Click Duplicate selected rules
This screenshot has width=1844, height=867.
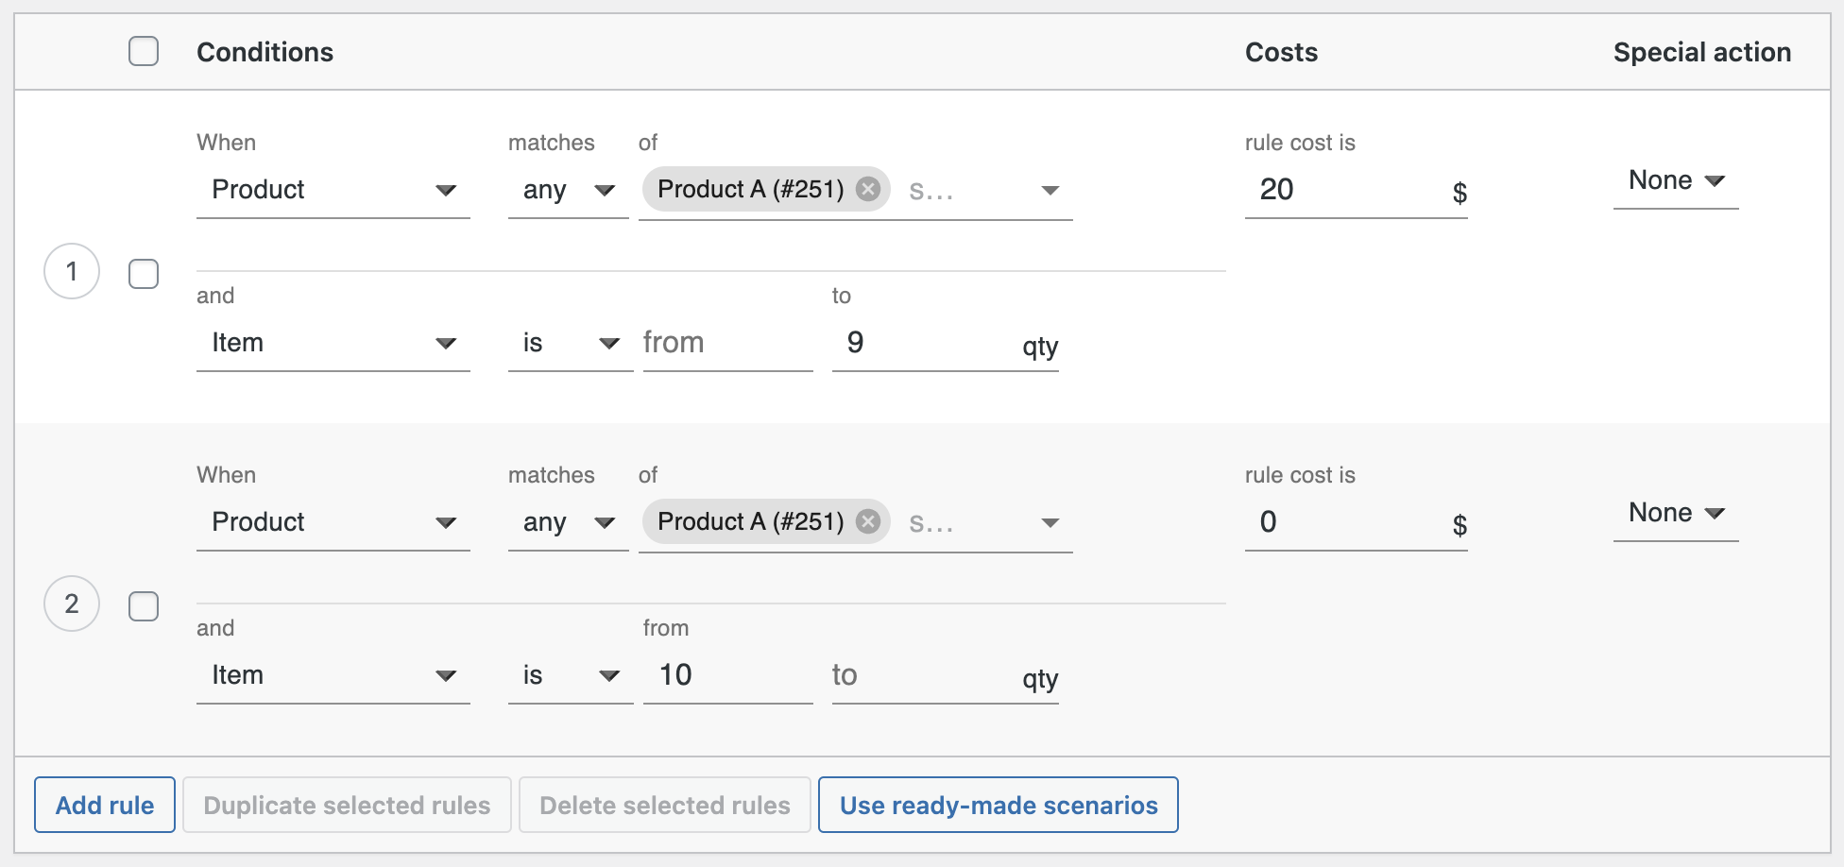347,805
